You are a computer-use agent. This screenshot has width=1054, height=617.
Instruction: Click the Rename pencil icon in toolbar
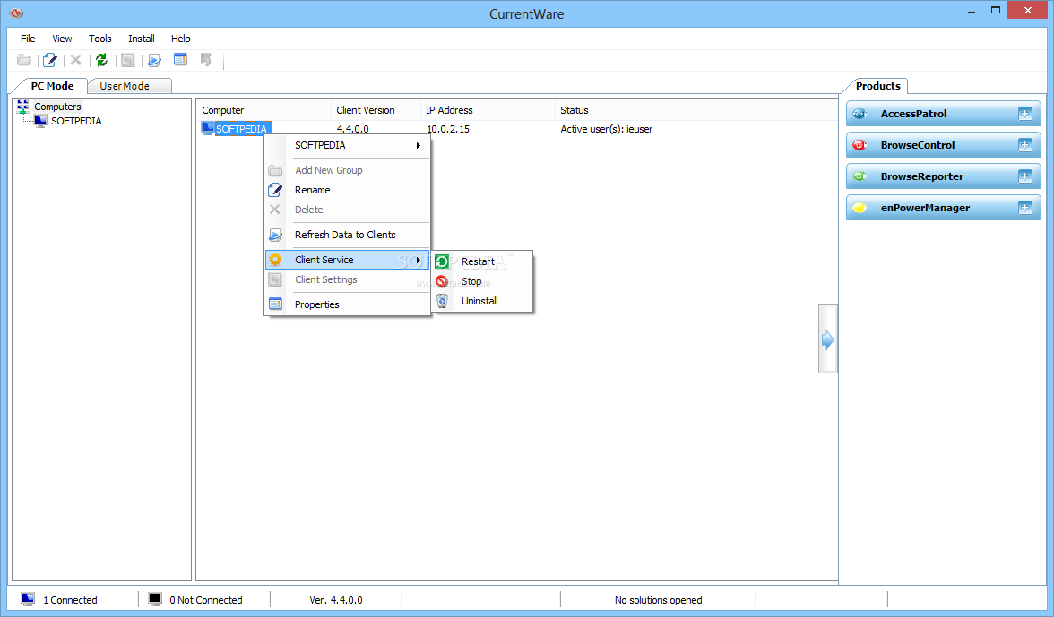[50, 60]
